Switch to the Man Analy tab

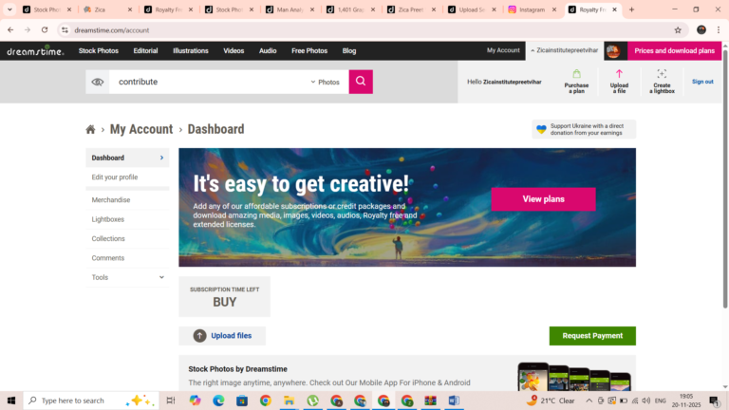290,9
